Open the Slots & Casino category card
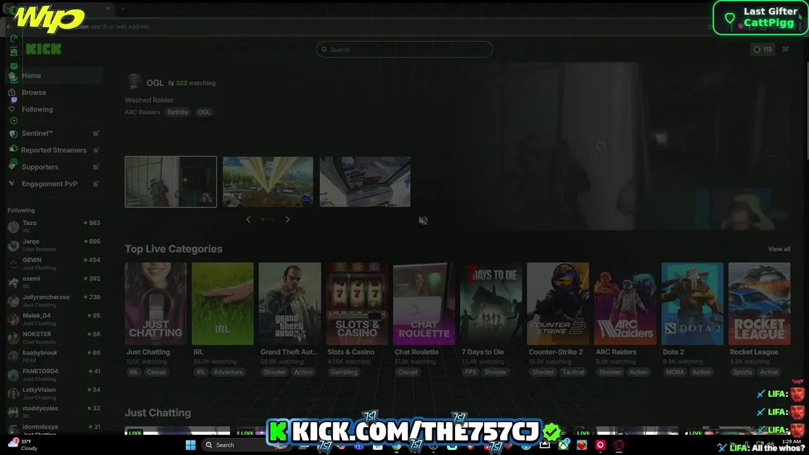 pyautogui.click(x=356, y=304)
